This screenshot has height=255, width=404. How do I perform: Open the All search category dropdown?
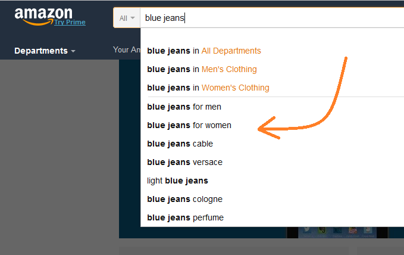pyautogui.click(x=127, y=18)
